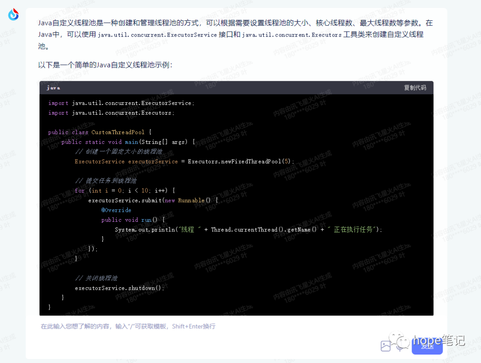Click the 'import java.util.concurrent.Executors;' line
The height and width of the screenshot is (363, 481).
(111, 113)
